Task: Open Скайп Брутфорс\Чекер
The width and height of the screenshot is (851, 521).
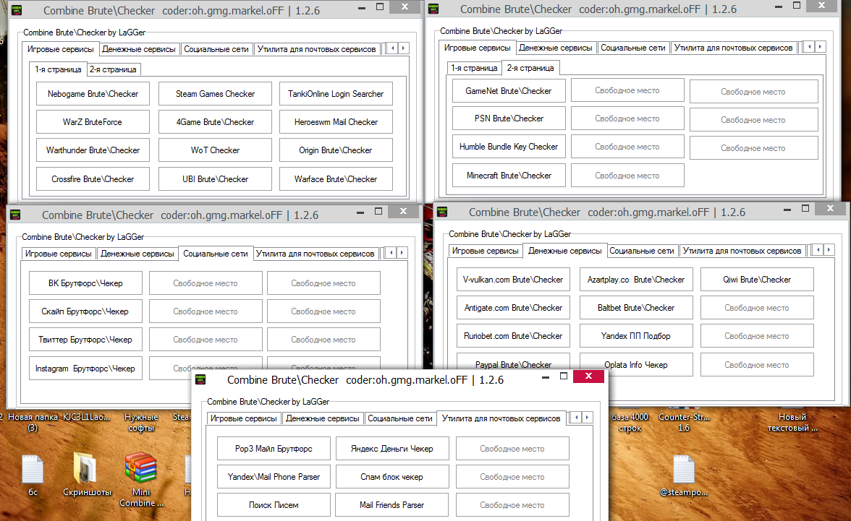Action: click(x=85, y=311)
